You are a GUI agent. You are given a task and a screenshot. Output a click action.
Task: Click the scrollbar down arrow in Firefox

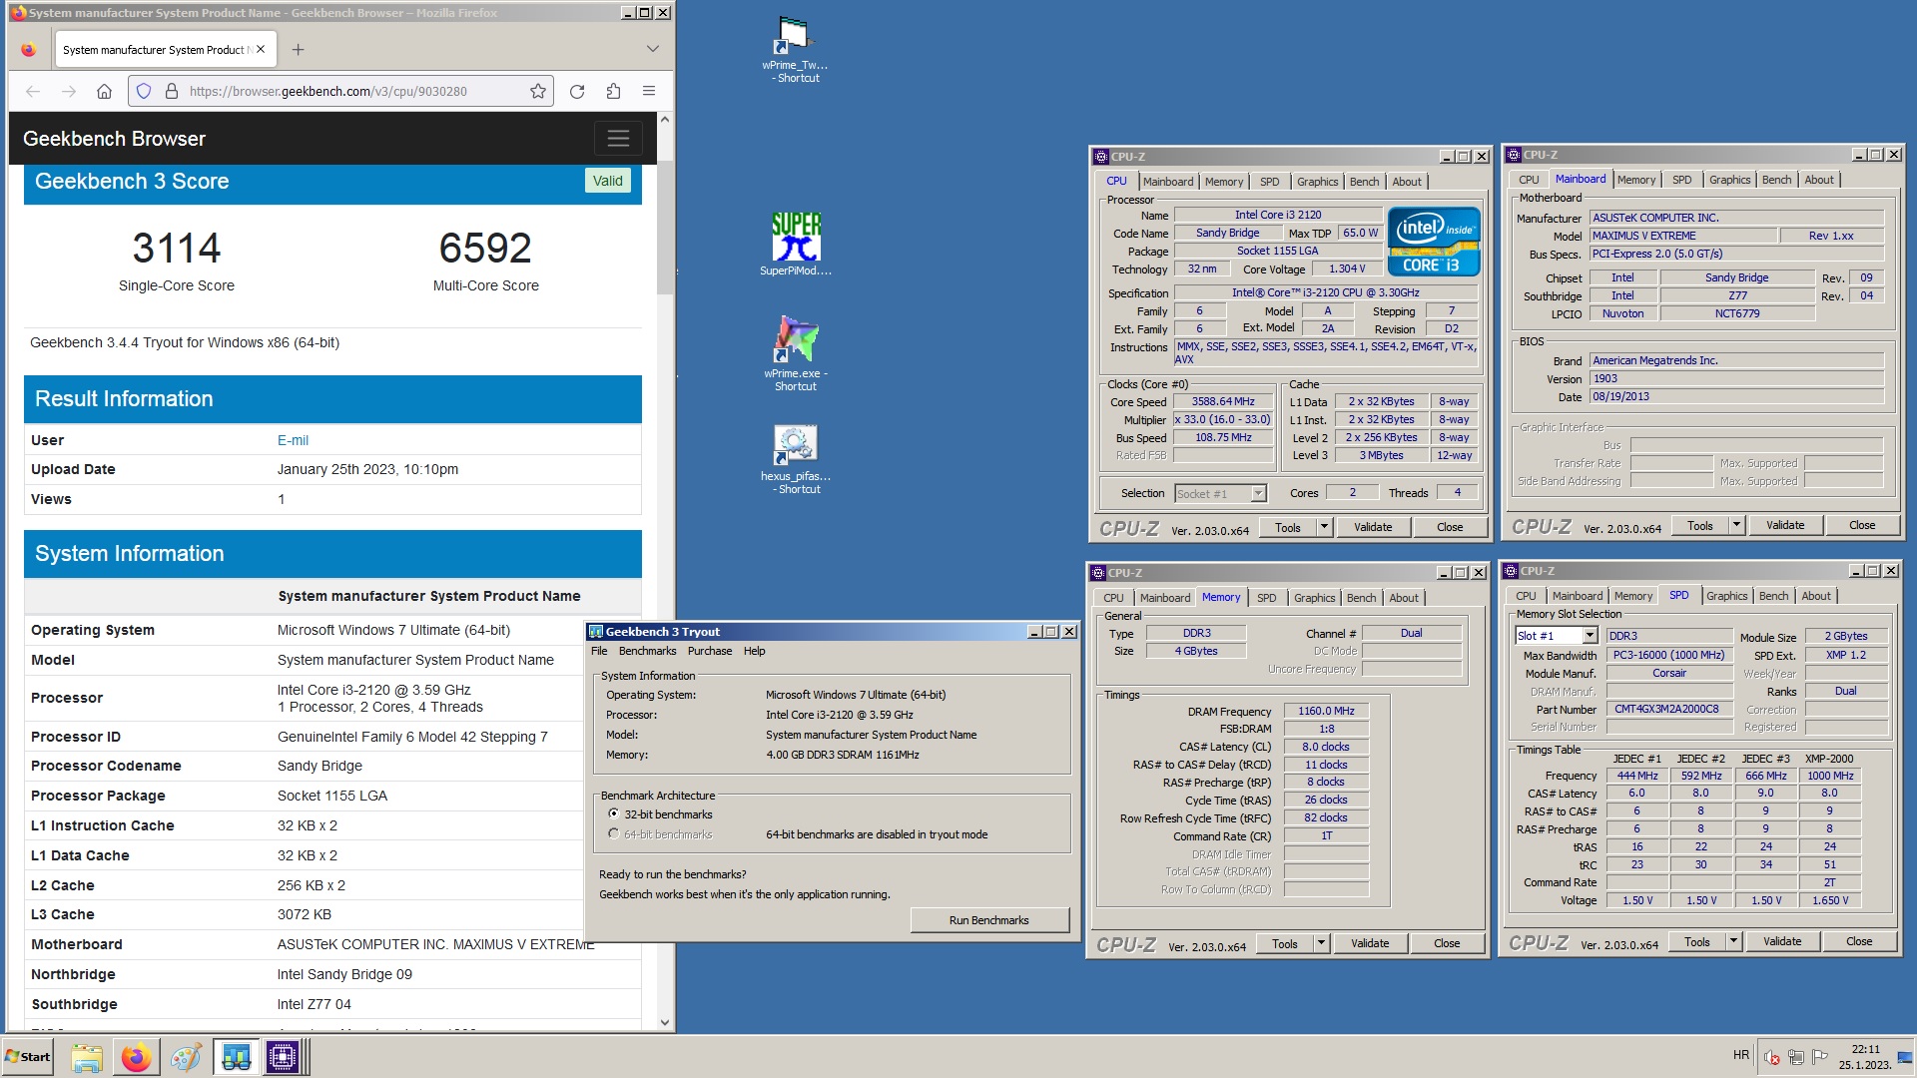[665, 1022]
